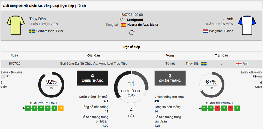The width and height of the screenshot is (263, 129).
Task: Click the yellow Sweden team jersey
Action: [15, 26]
